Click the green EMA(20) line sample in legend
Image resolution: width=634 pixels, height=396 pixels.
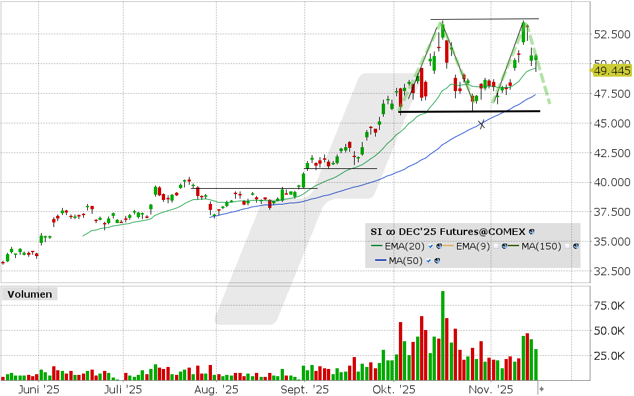click(376, 246)
